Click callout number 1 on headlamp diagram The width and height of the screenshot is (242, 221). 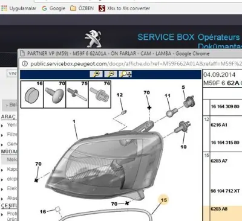coord(74,121)
